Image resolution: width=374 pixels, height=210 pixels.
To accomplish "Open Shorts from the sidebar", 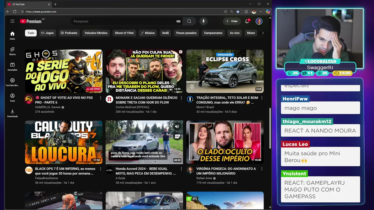I will pyautogui.click(x=12, y=51).
